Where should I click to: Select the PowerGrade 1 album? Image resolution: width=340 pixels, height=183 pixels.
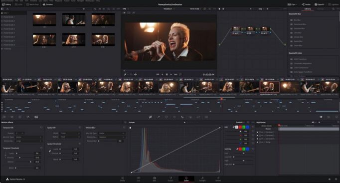(8, 17)
